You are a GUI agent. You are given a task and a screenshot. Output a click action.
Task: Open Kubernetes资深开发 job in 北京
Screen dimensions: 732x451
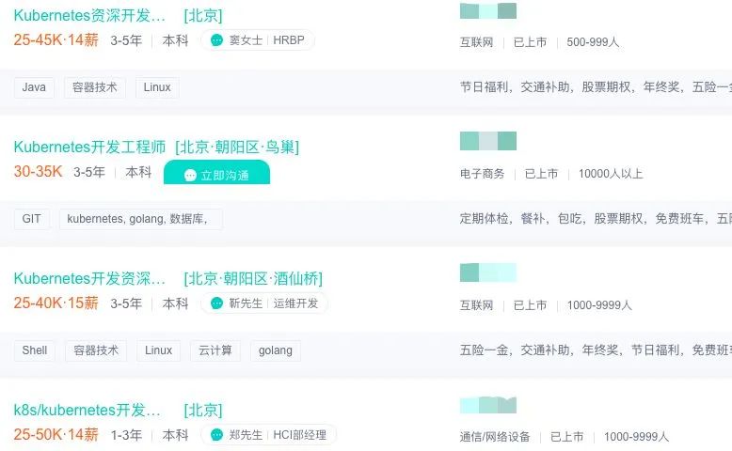[90, 15]
